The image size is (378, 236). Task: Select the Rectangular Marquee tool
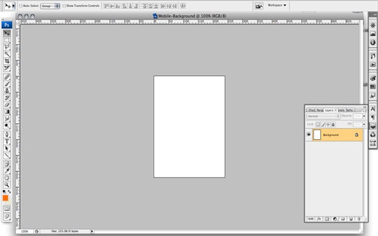coord(7,40)
